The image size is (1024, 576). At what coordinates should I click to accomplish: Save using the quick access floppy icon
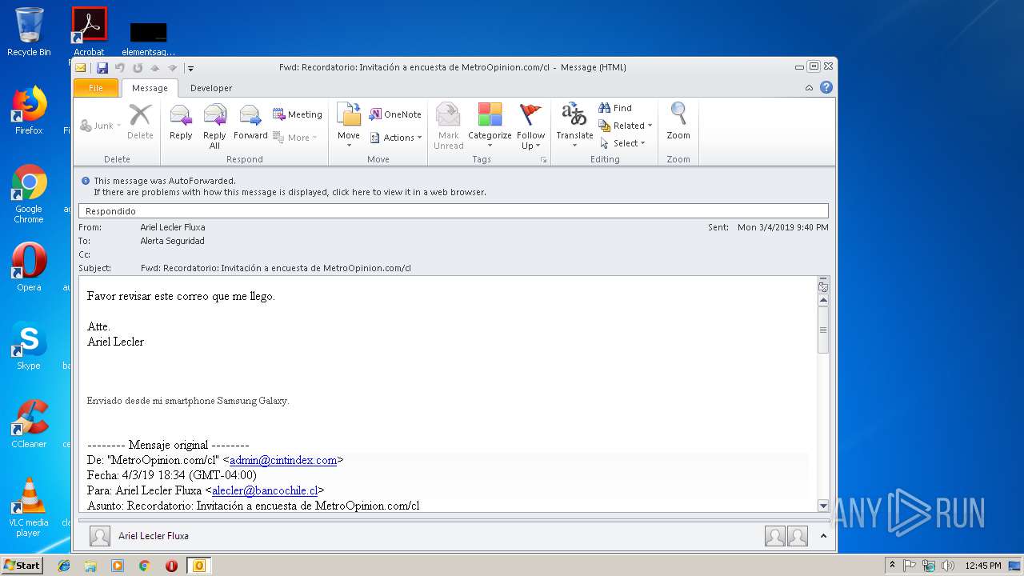pos(102,68)
